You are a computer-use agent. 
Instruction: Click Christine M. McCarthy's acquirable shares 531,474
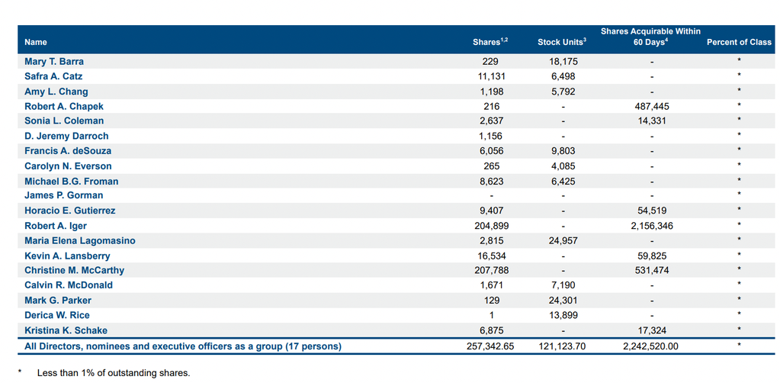(x=652, y=270)
